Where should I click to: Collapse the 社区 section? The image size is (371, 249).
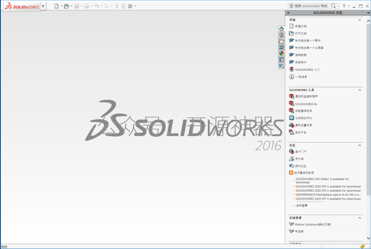tap(360, 145)
